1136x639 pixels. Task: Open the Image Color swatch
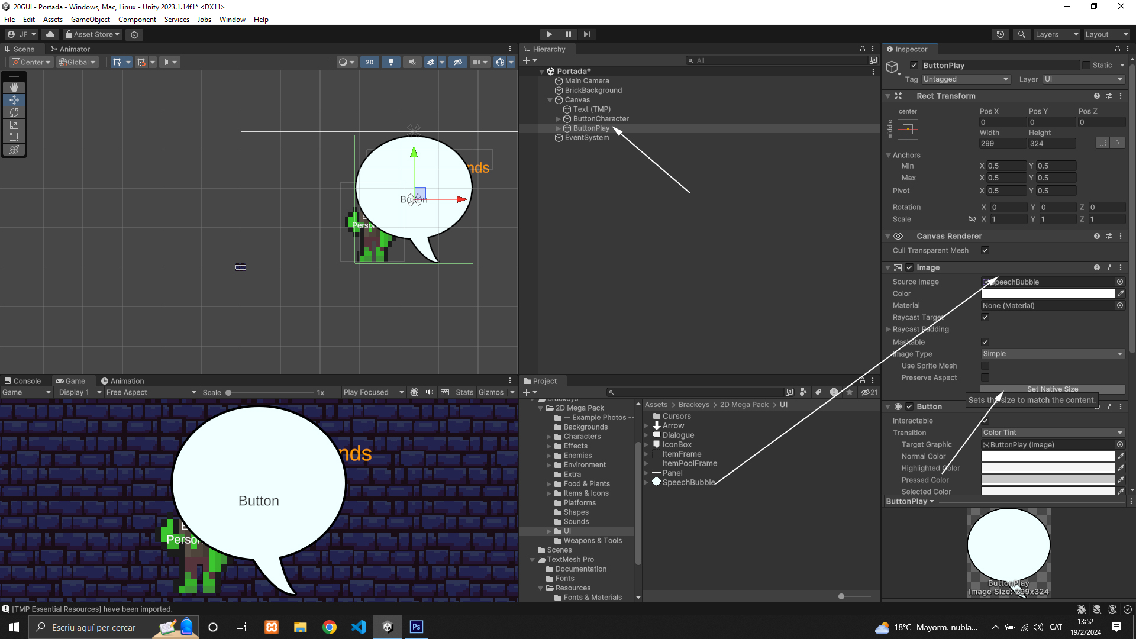coord(1047,293)
